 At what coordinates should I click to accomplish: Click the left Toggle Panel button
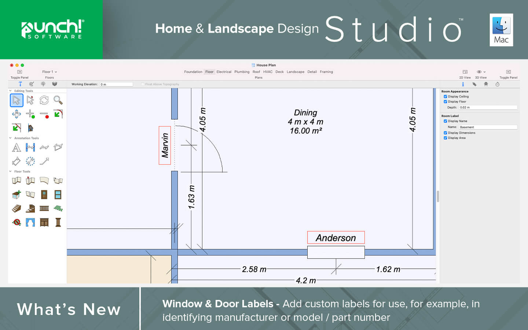19,72
